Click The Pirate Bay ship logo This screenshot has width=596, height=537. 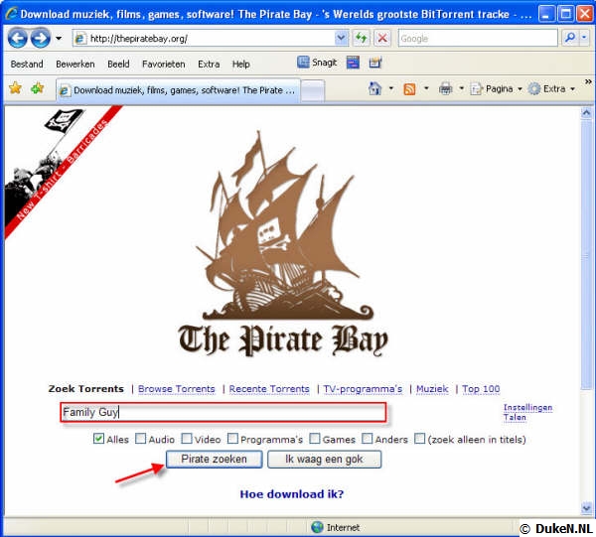tap(283, 243)
